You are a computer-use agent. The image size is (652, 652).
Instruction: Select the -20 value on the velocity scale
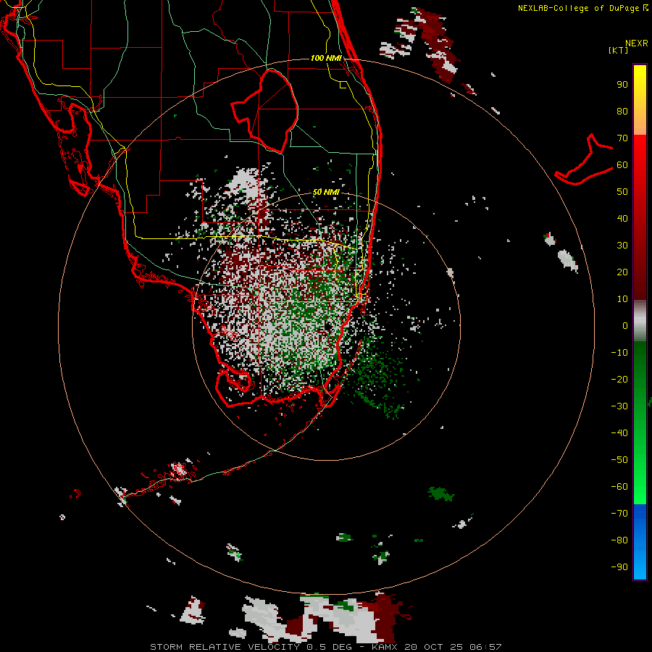[x=619, y=380]
